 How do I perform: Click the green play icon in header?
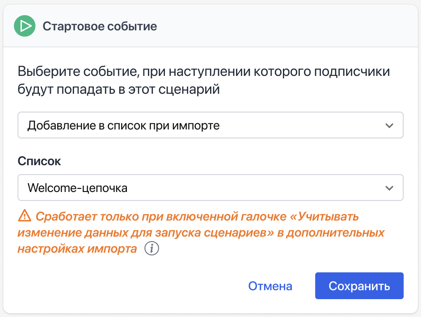click(25, 26)
